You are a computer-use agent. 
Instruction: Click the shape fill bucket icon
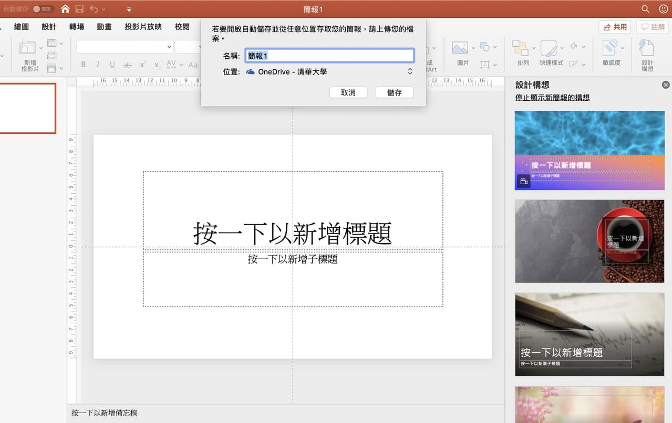click(573, 46)
